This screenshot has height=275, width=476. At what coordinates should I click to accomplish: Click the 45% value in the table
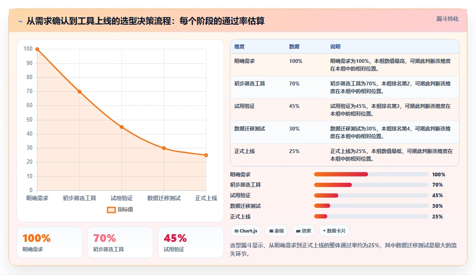pos(294,106)
